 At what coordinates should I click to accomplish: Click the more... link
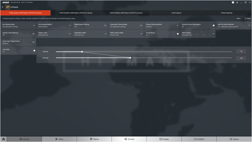tap(239, 18)
